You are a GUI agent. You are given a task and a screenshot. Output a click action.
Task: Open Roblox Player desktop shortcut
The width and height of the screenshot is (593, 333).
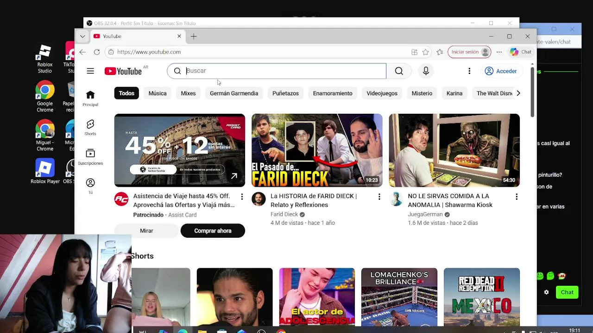[45, 172]
